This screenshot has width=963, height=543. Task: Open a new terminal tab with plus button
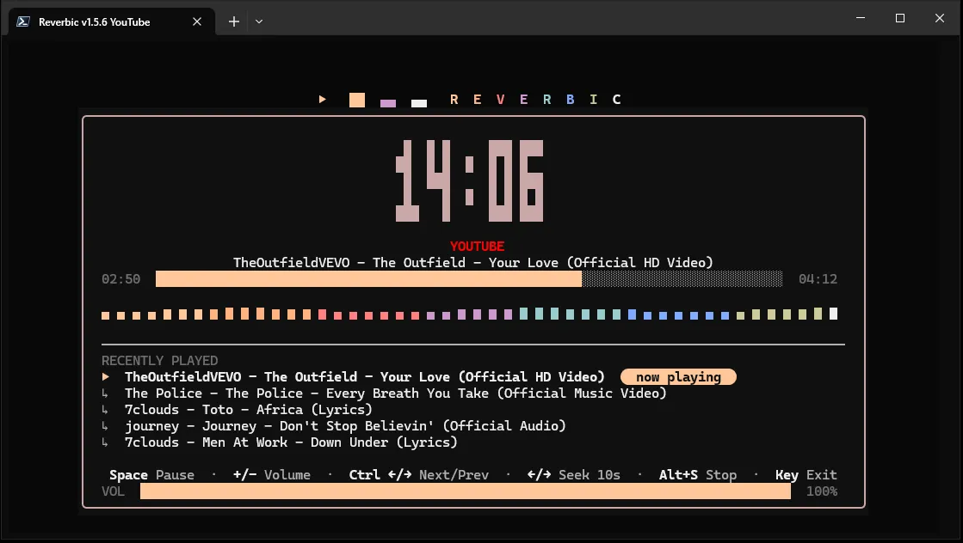(x=233, y=21)
